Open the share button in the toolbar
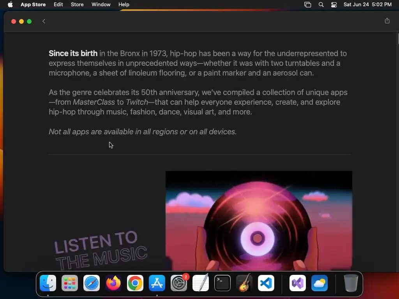Image resolution: width=399 pixels, height=299 pixels. coord(387,21)
